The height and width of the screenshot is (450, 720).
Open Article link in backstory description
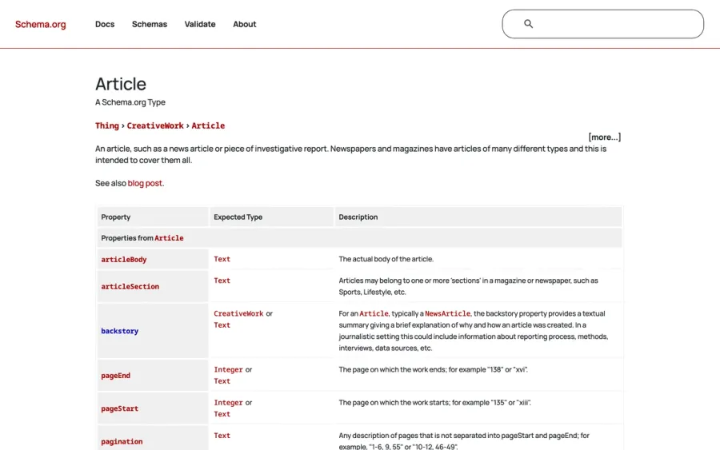click(x=374, y=314)
